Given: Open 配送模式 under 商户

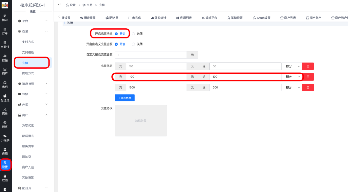Looking at the screenshot, I should (28, 136).
